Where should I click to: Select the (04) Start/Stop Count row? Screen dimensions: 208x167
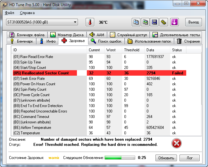pos(99,68)
